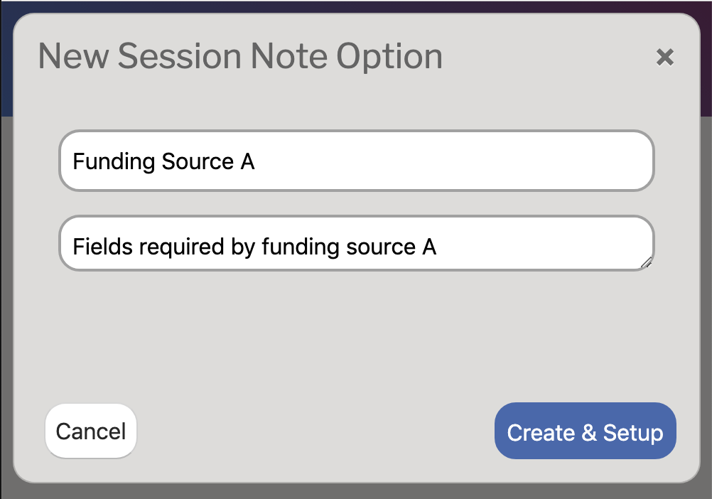Image resolution: width=712 pixels, height=499 pixels.
Task: Click the dark header strip above the dialog
Action: (356, 6)
